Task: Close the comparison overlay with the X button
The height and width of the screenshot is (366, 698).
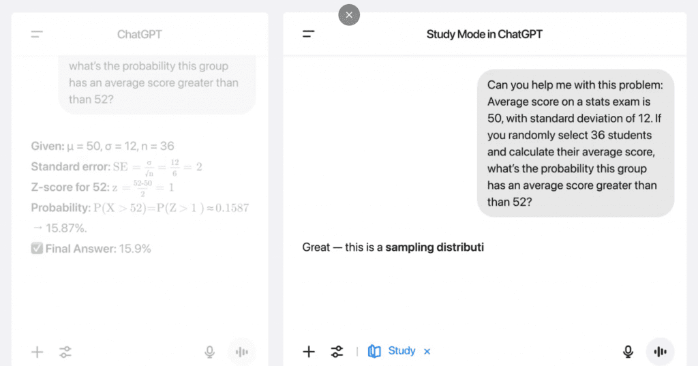Action: [x=349, y=15]
